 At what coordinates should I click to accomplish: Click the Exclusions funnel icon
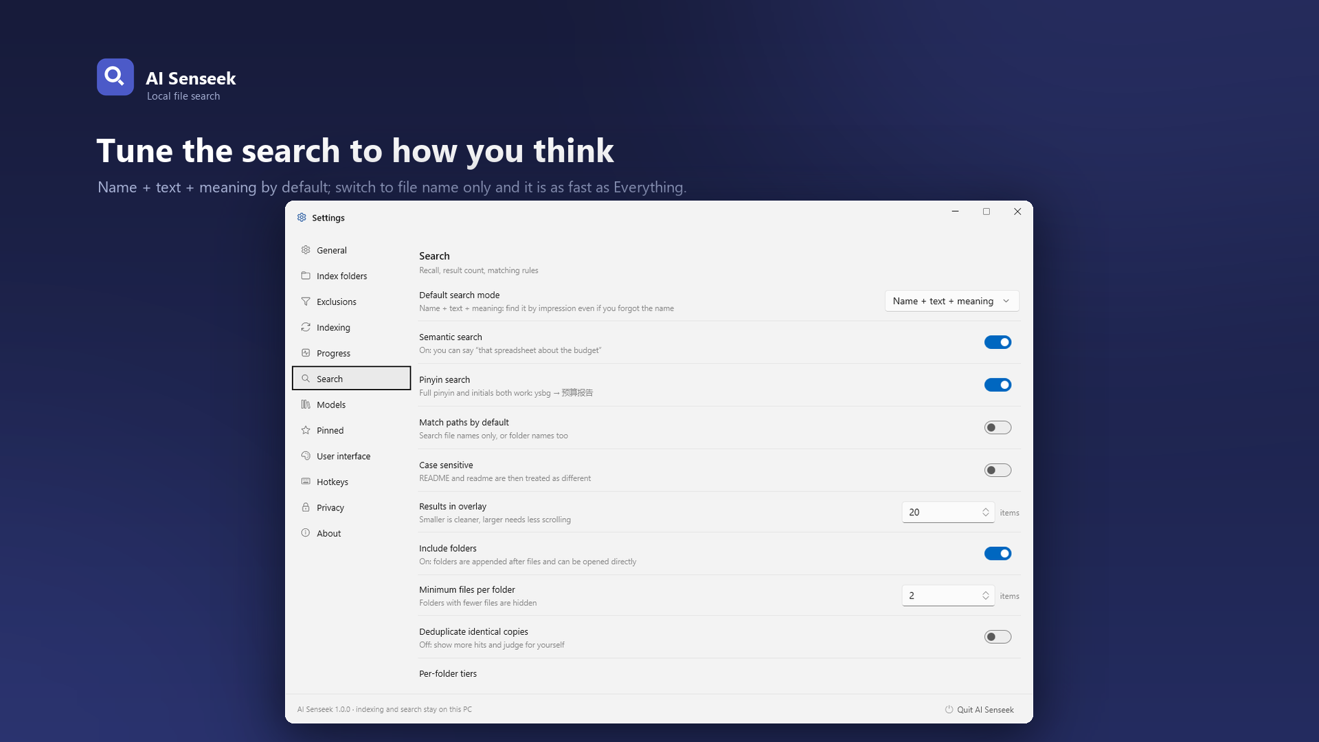pyautogui.click(x=306, y=302)
